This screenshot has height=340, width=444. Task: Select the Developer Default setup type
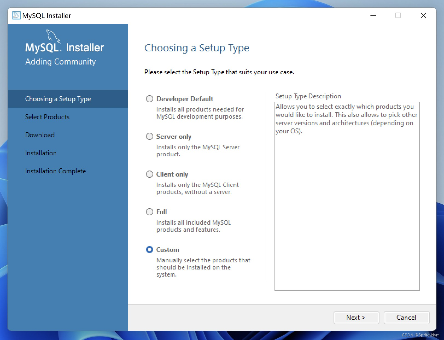150,99
